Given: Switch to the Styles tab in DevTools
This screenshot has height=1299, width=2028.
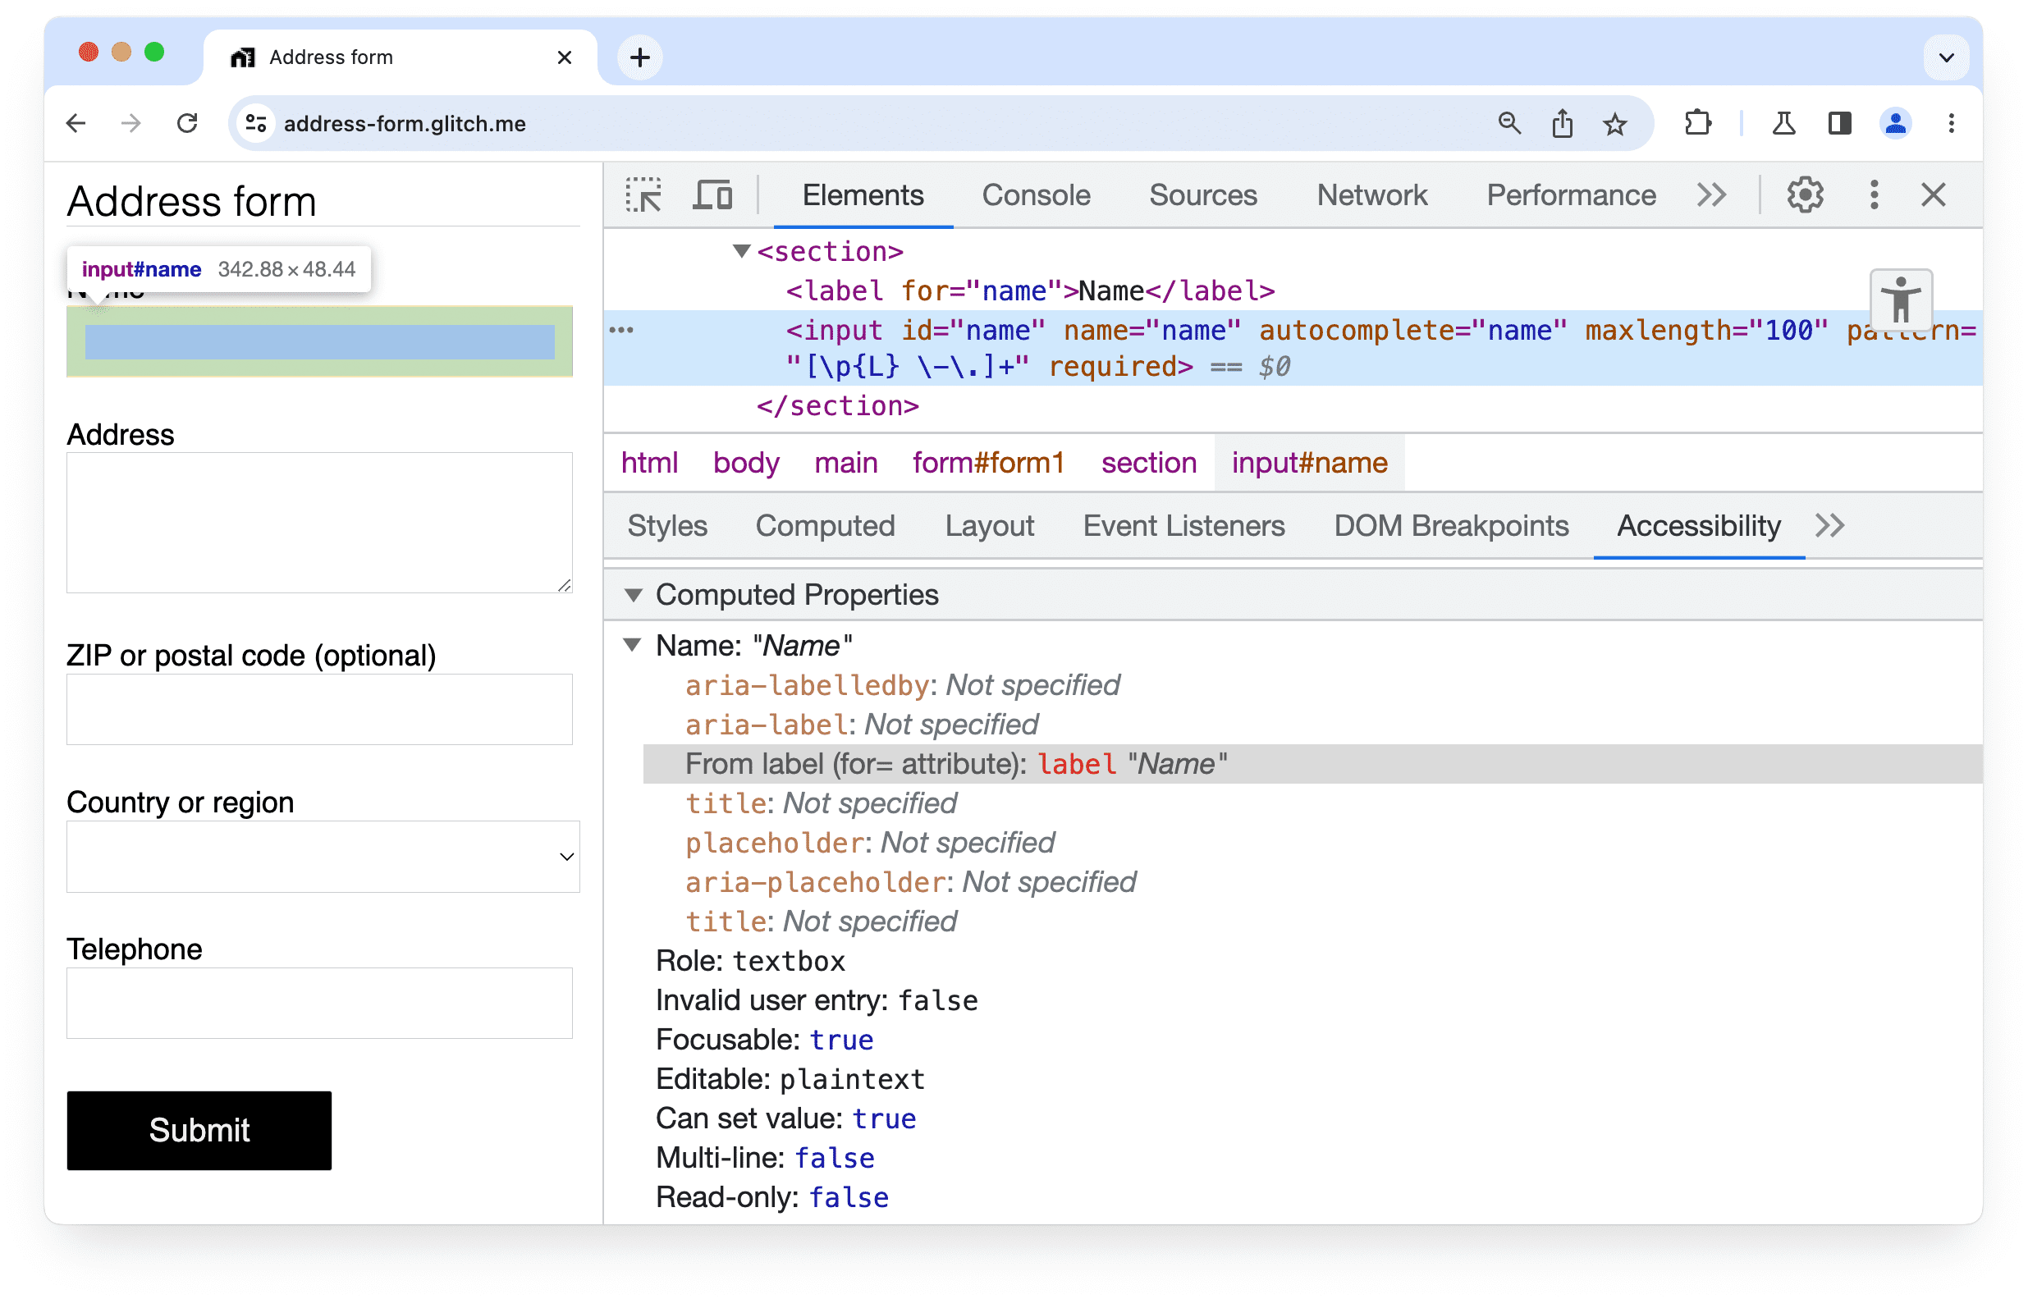Looking at the screenshot, I should [668, 526].
